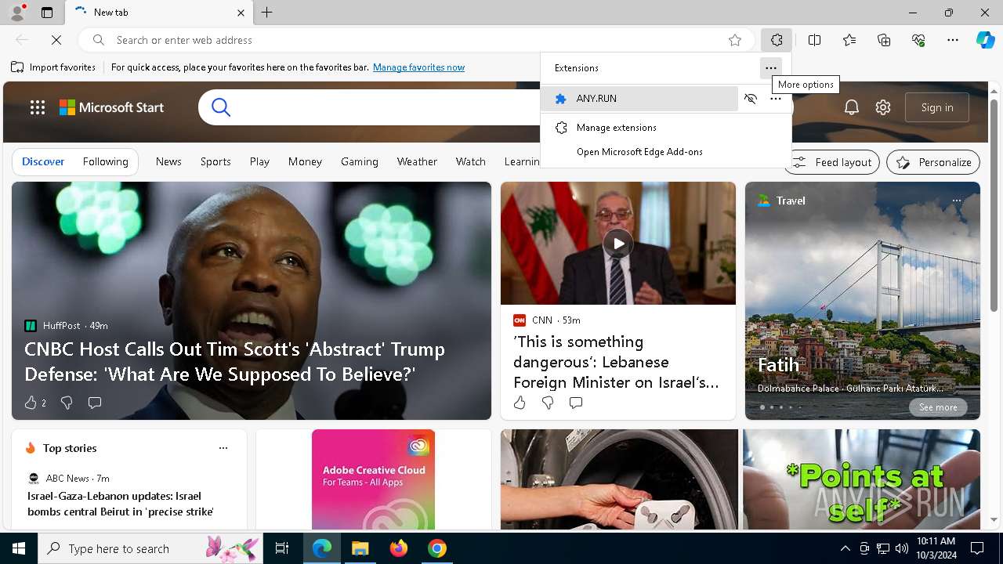Open a new tab with plus
The width and height of the screenshot is (1003, 564).
coord(266,13)
